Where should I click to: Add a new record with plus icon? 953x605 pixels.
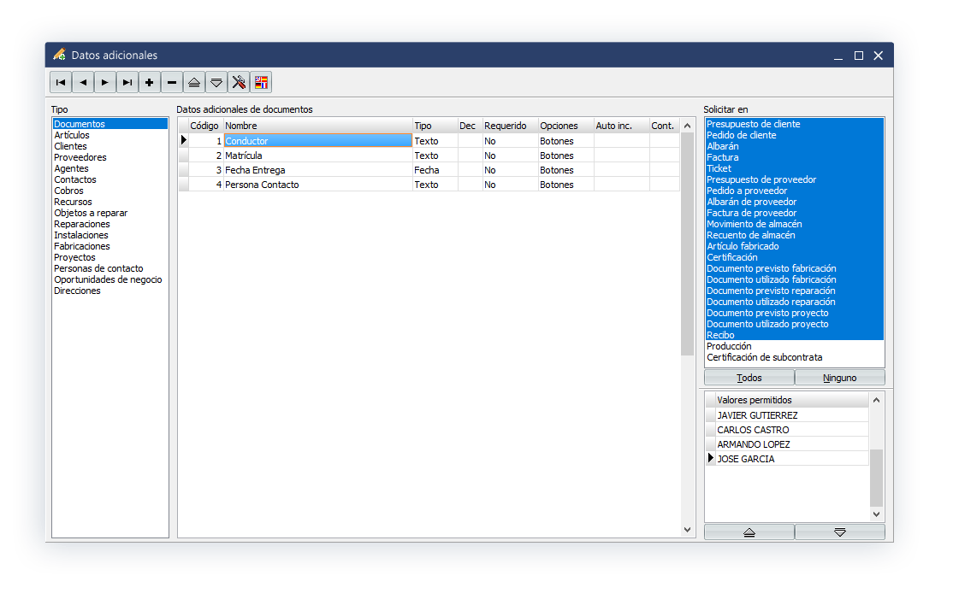pos(150,82)
